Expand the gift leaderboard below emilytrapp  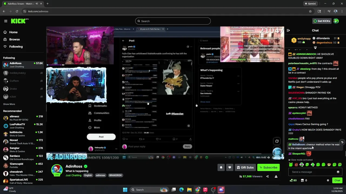pyautogui.click(x=315, y=48)
